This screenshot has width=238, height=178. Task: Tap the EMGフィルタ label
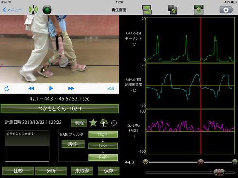(x=71, y=134)
